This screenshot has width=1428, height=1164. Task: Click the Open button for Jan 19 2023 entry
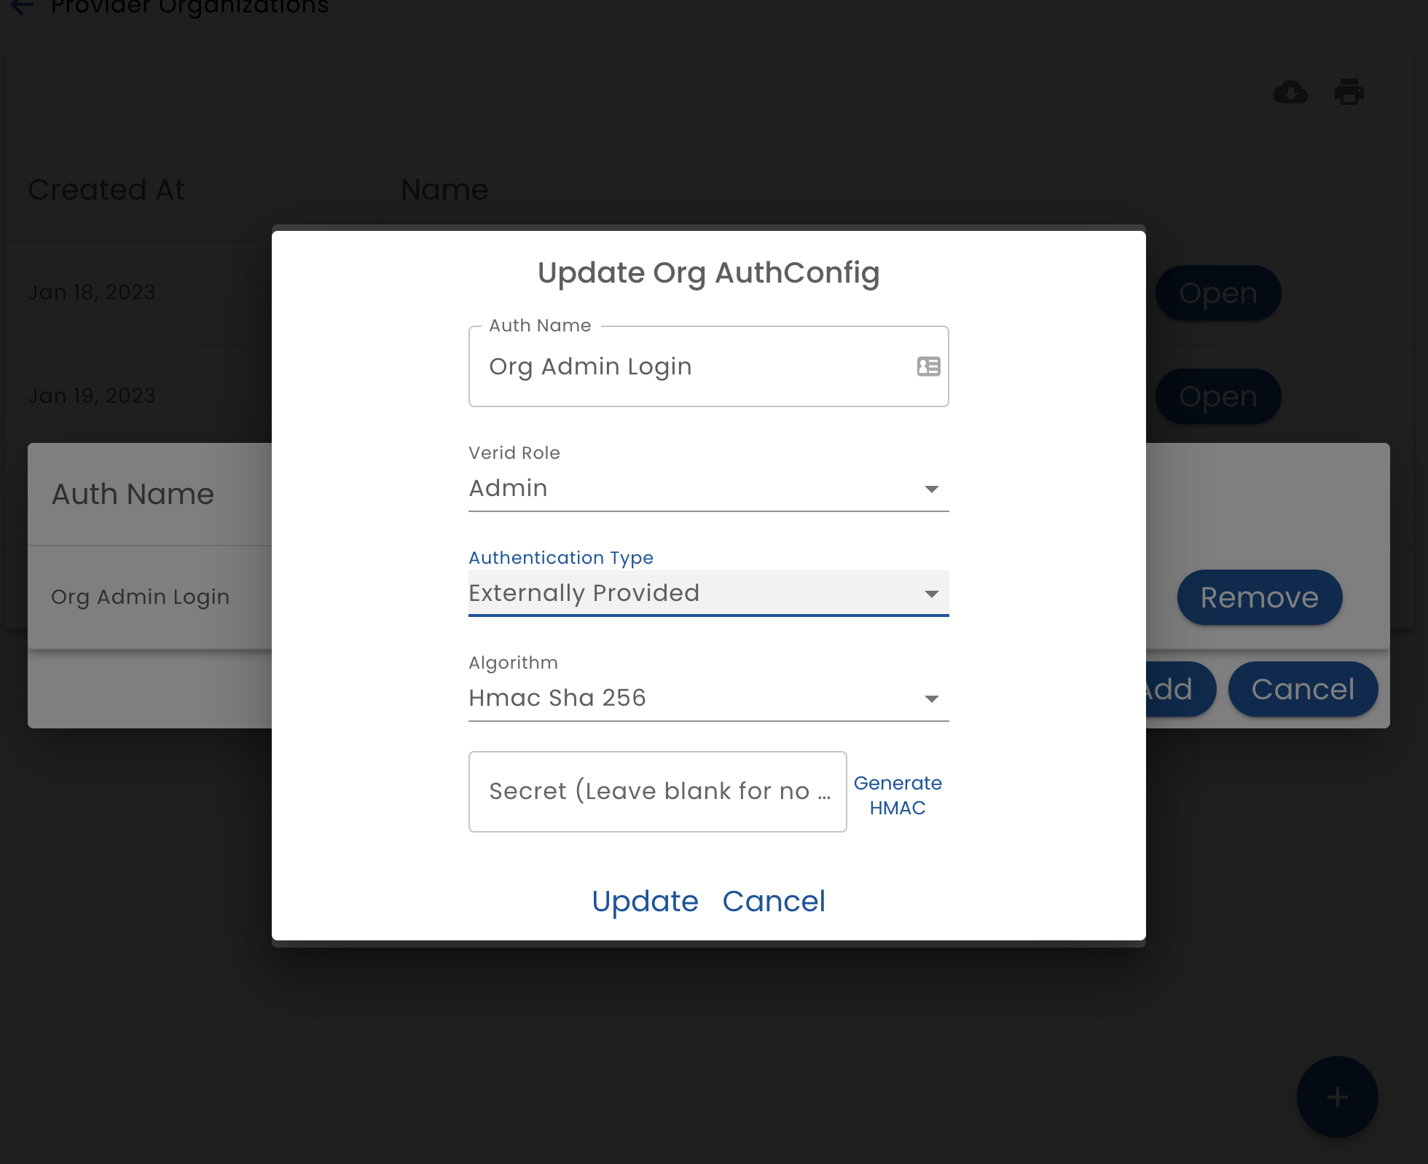click(1217, 395)
